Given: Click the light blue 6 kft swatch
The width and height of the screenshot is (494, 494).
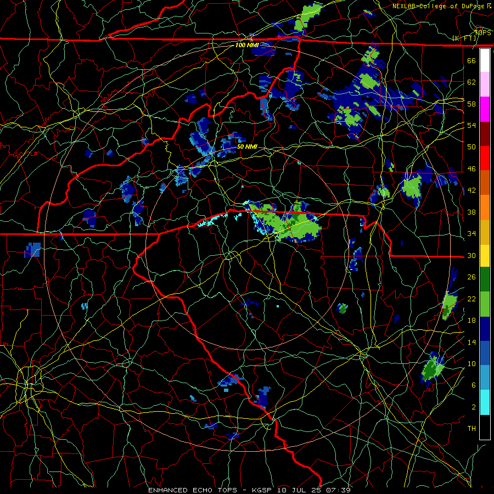Looking at the screenshot, I should point(485,378).
